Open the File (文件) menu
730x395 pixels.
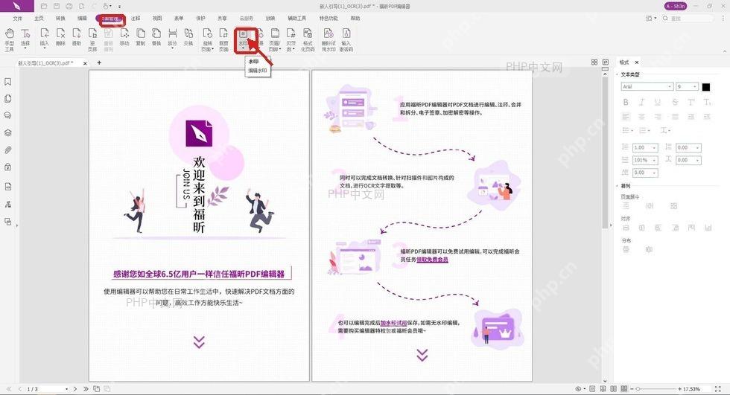point(18,18)
